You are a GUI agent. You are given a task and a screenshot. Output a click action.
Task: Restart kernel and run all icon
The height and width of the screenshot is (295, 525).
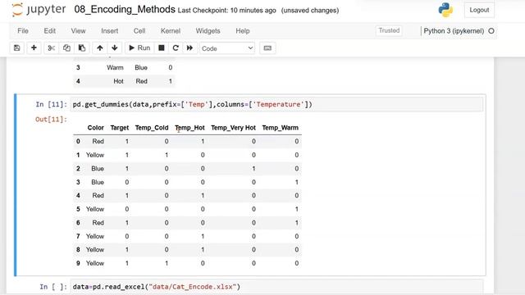click(x=189, y=48)
